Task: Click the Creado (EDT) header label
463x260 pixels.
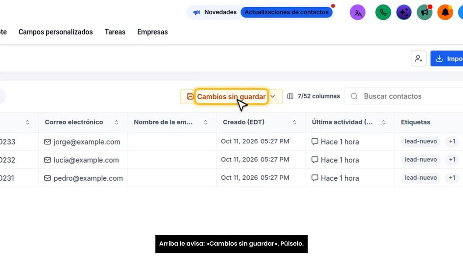Action: (x=244, y=122)
